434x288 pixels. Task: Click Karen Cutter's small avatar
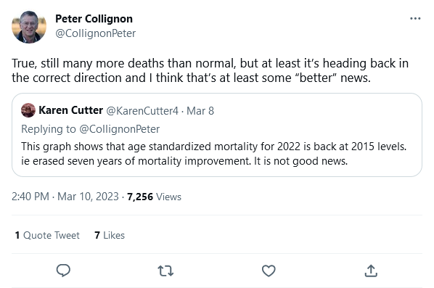click(x=28, y=110)
